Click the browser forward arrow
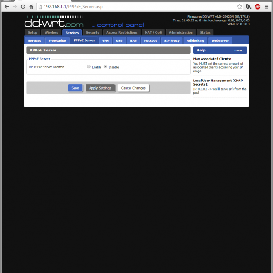 coord(15,7)
